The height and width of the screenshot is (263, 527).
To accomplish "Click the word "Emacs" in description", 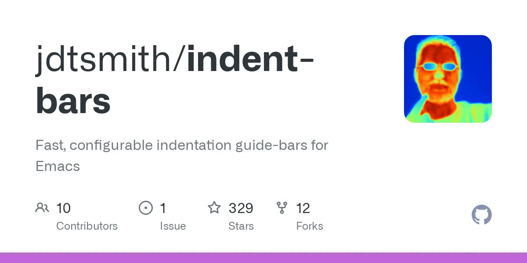I will click(x=58, y=166).
